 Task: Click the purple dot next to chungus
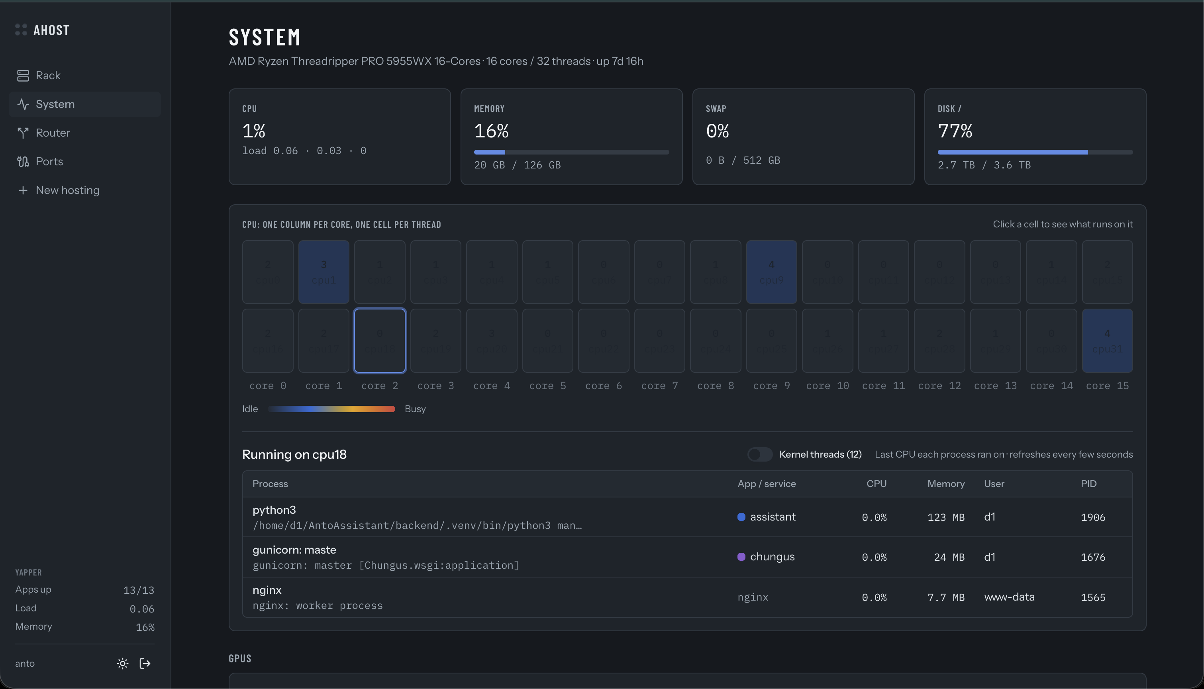point(741,556)
